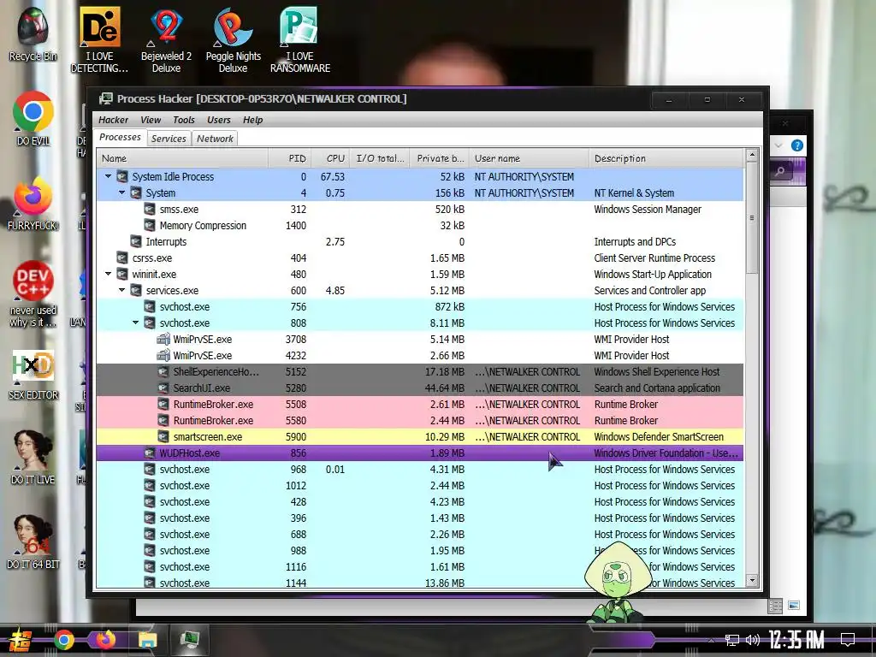Screen dimensions: 876x657
Task: Open the Dev C++ desktop icon
Action: pos(33,294)
